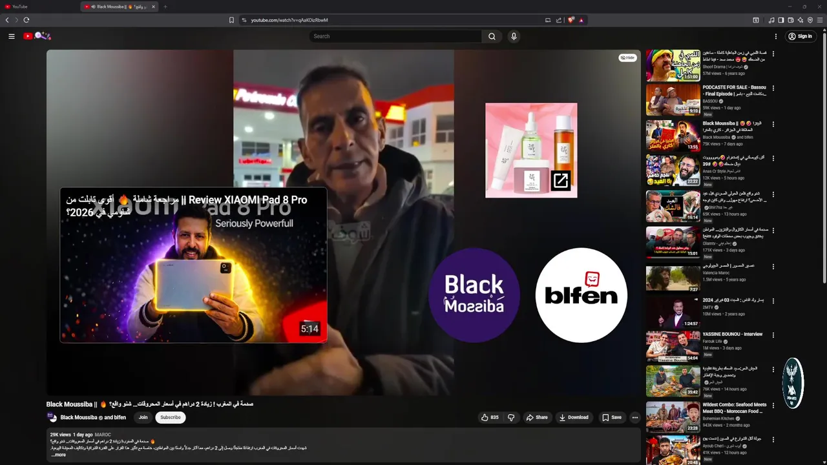The width and height of the screenshot is (827, 465).
Task: Open YouTube settings three-dot menu in header
Action: (776, 36)
